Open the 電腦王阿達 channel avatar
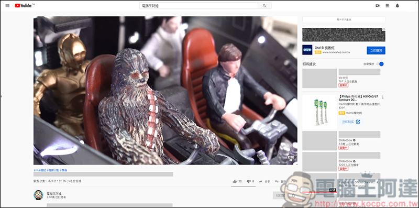The height and width of the screenshot is (208, 419). 38,195
